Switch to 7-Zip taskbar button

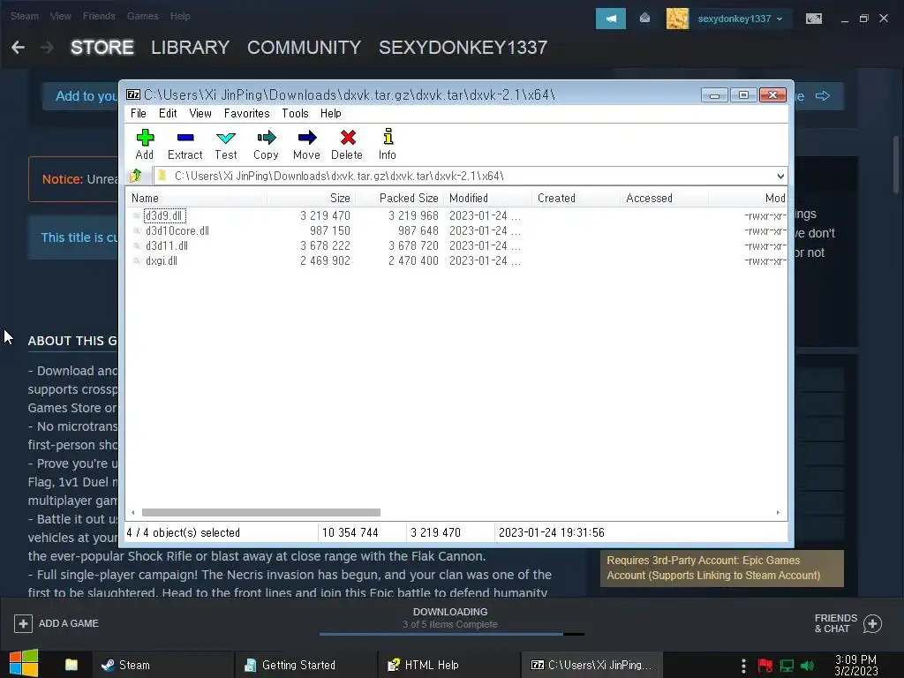591,665
